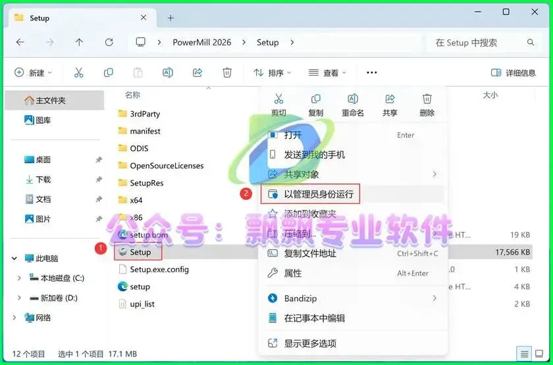Select 在记事本中编辑 menu entry

354,318
